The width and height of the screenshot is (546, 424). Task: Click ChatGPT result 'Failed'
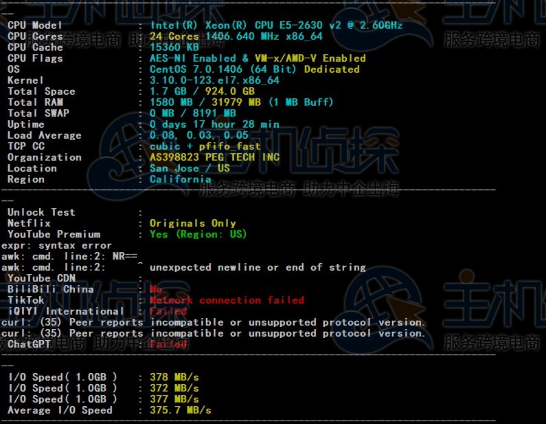pyautogui.click(x=168, y=344)
